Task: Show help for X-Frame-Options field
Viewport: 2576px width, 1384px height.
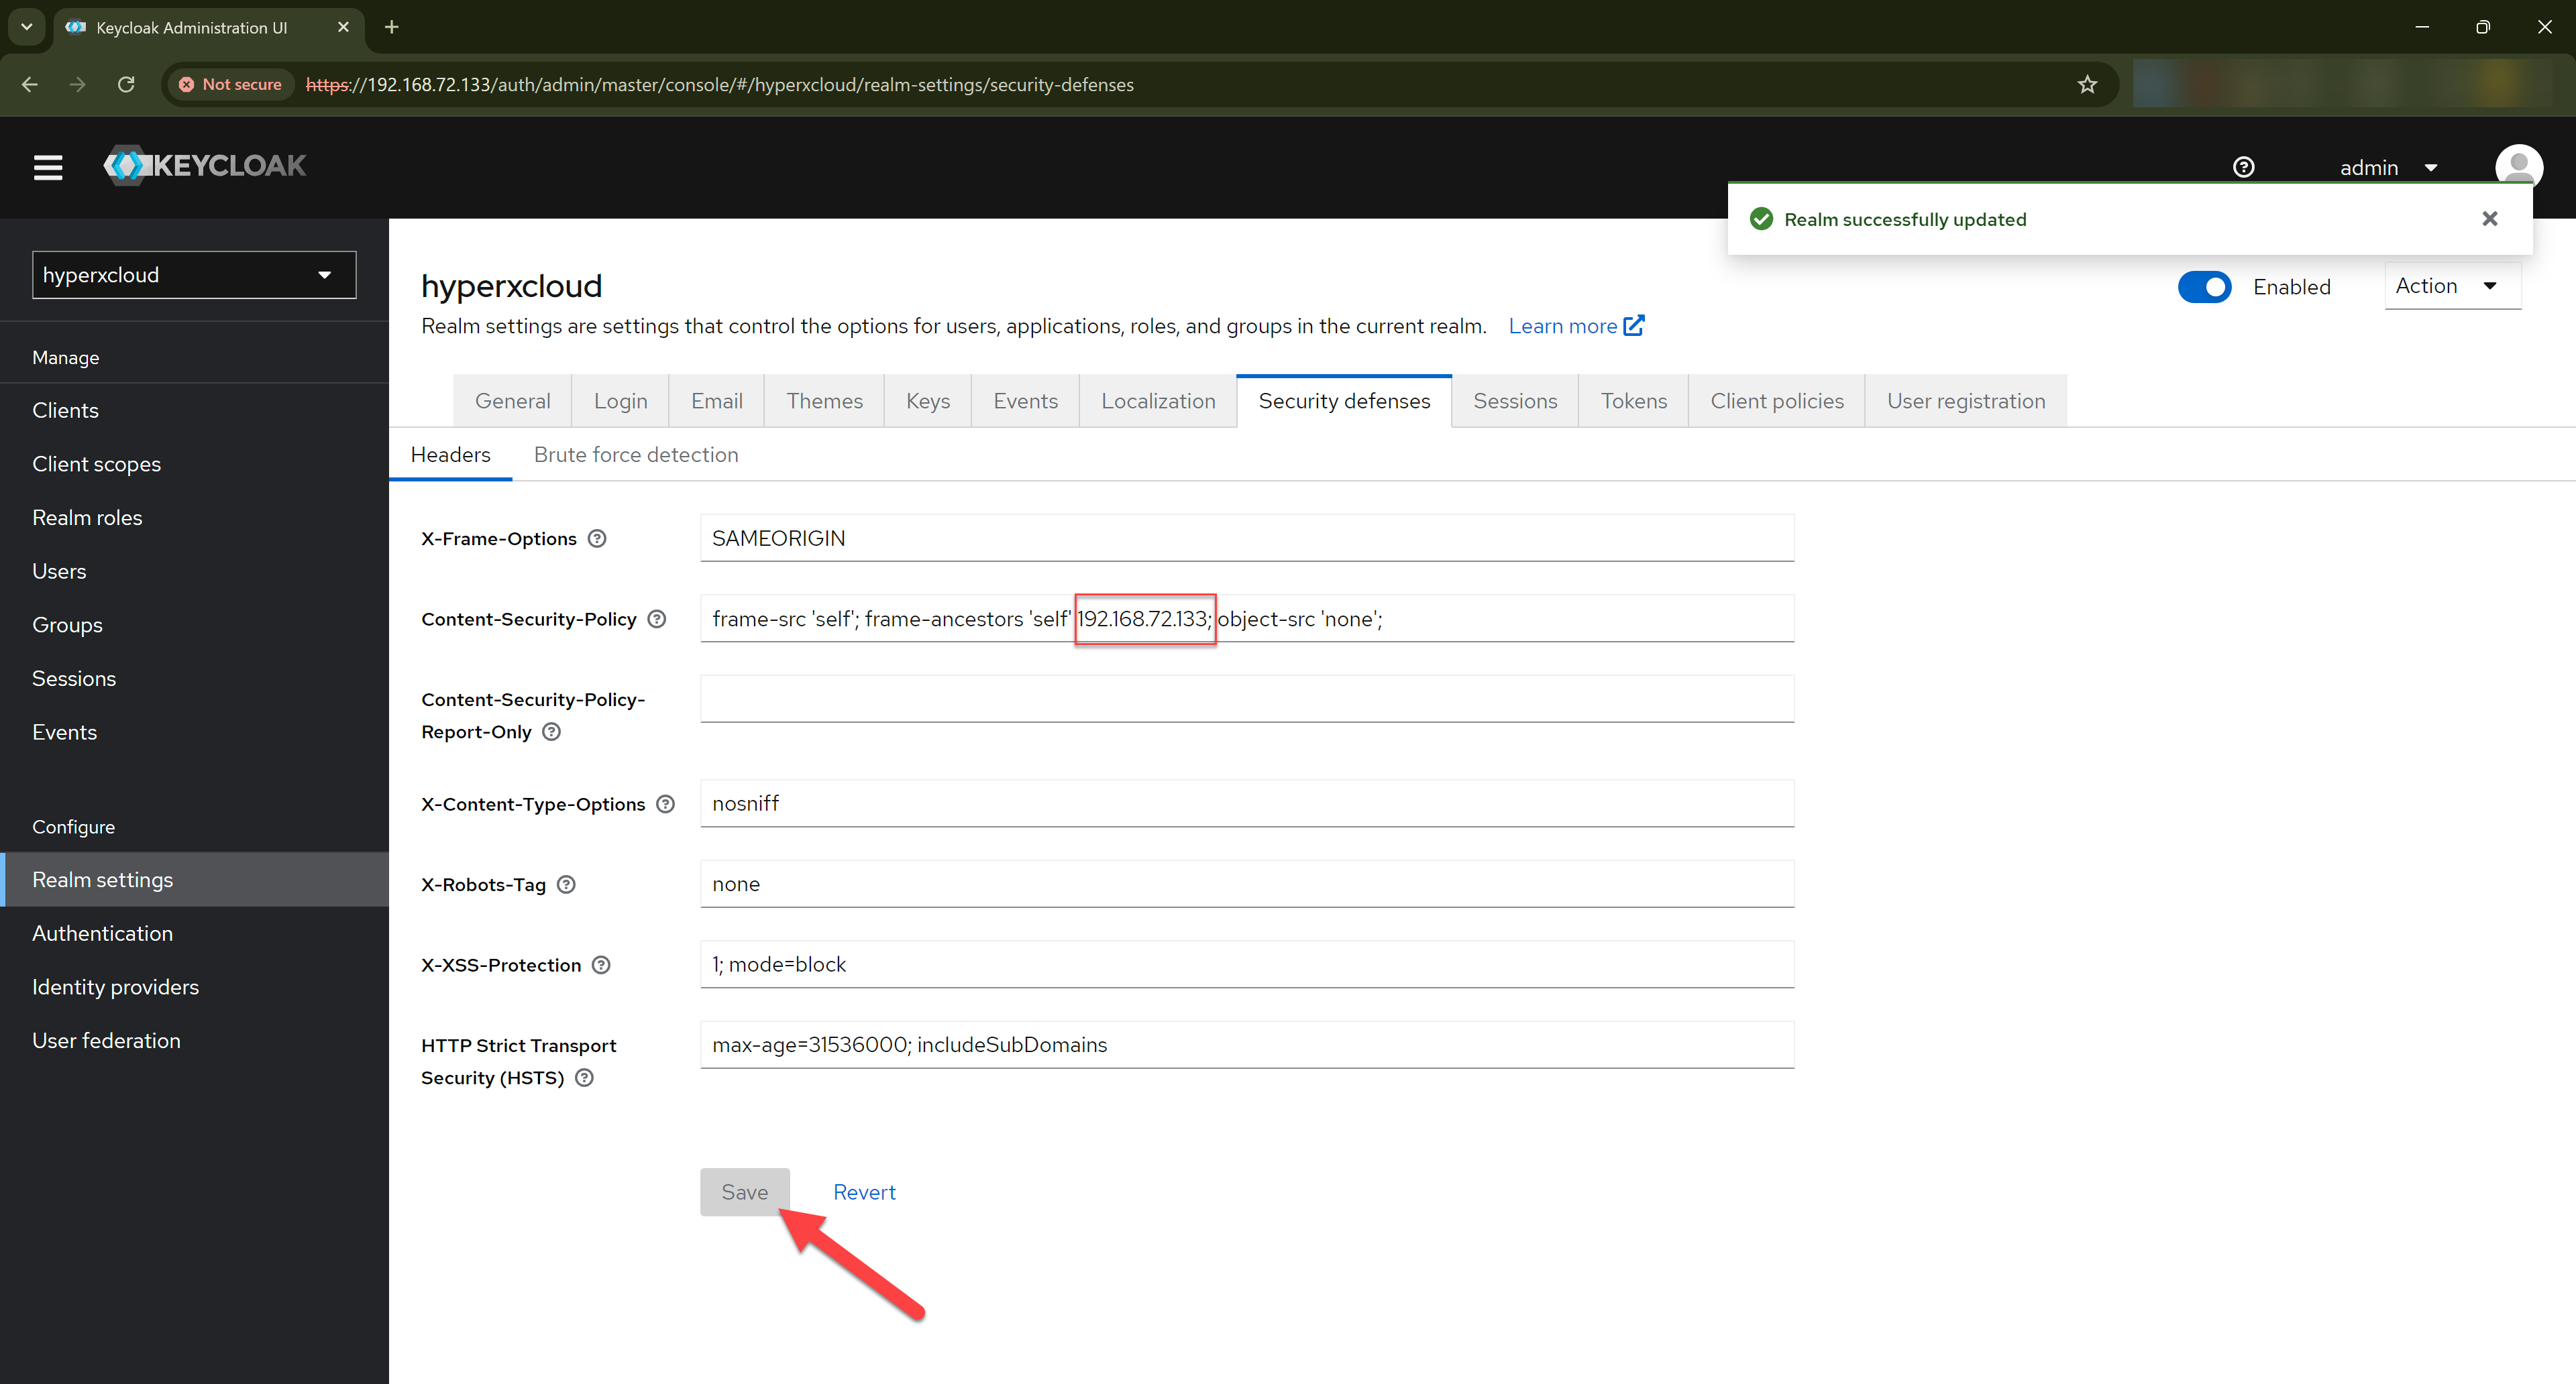Action: tap(597, 538)
